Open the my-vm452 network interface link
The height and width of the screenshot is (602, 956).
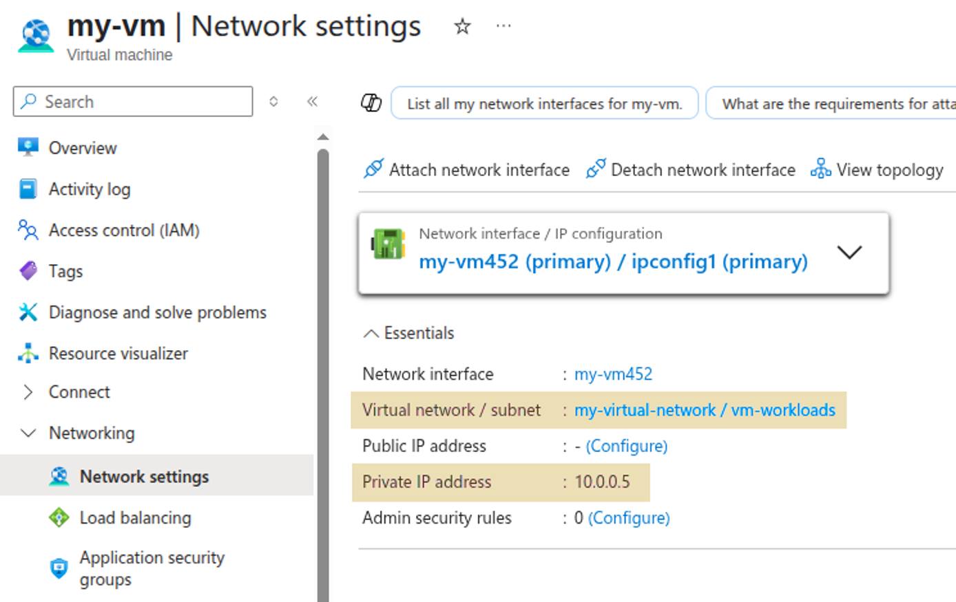(613, 374)
